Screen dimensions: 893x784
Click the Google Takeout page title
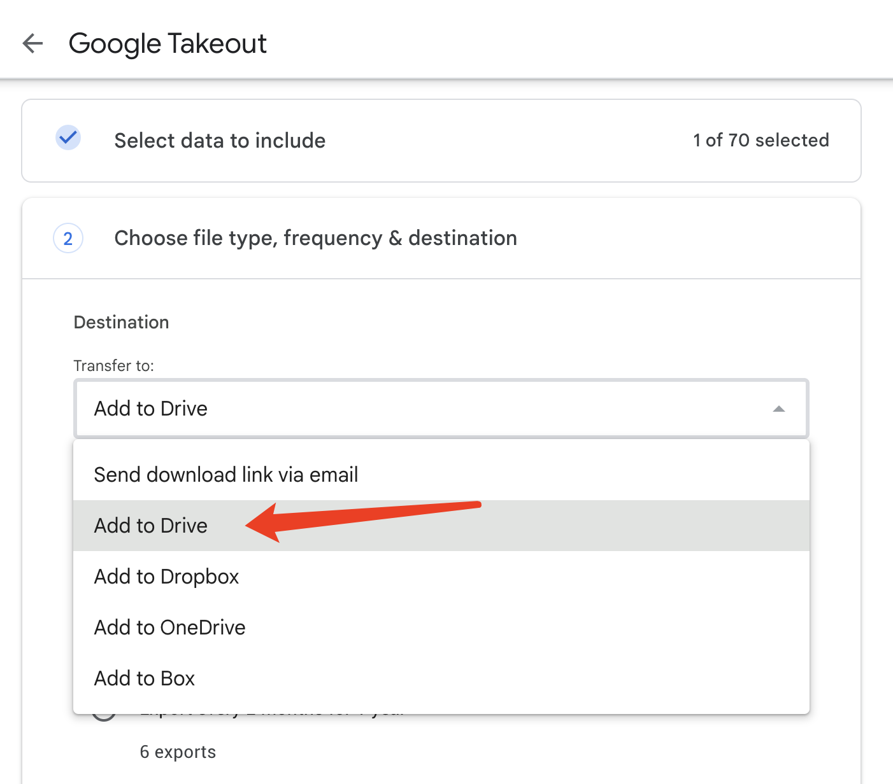(168, 43)
